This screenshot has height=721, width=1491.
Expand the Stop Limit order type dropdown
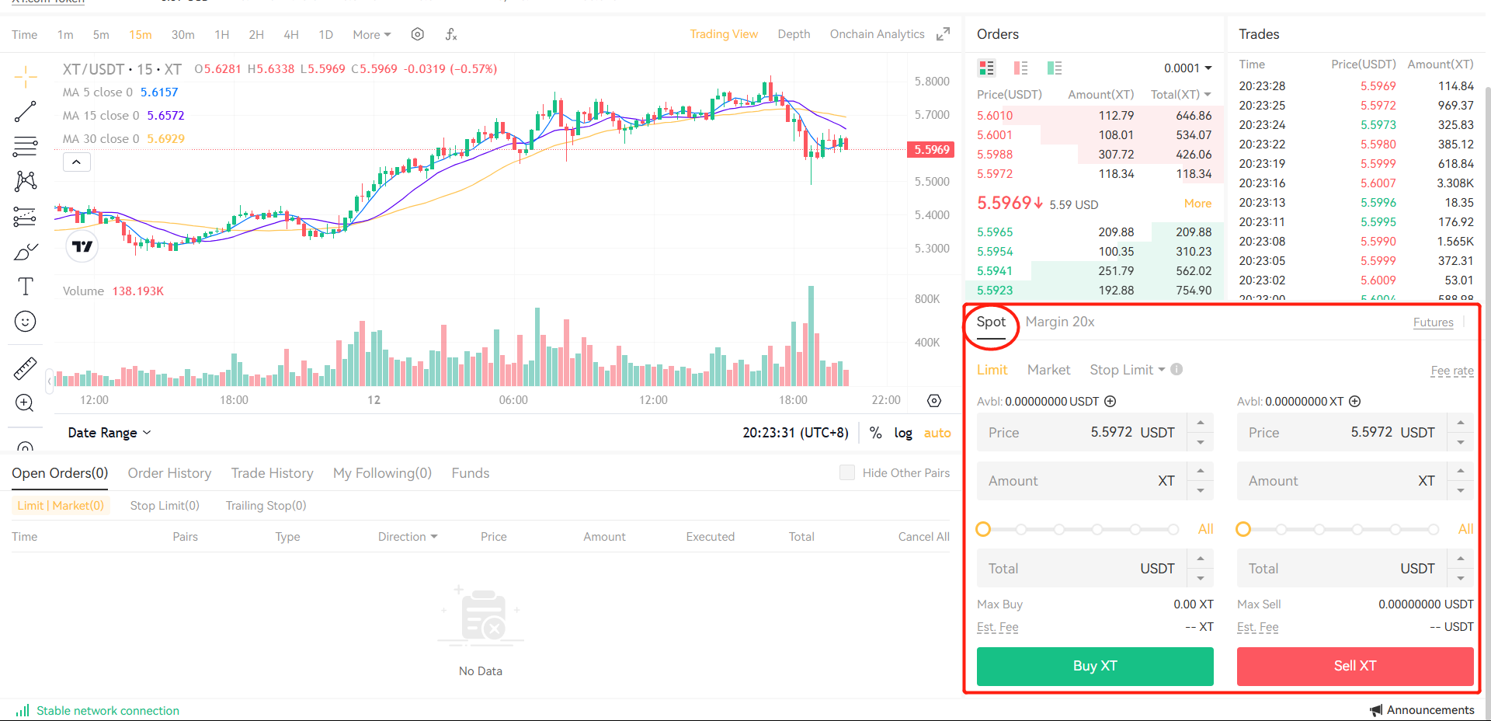1128,370
